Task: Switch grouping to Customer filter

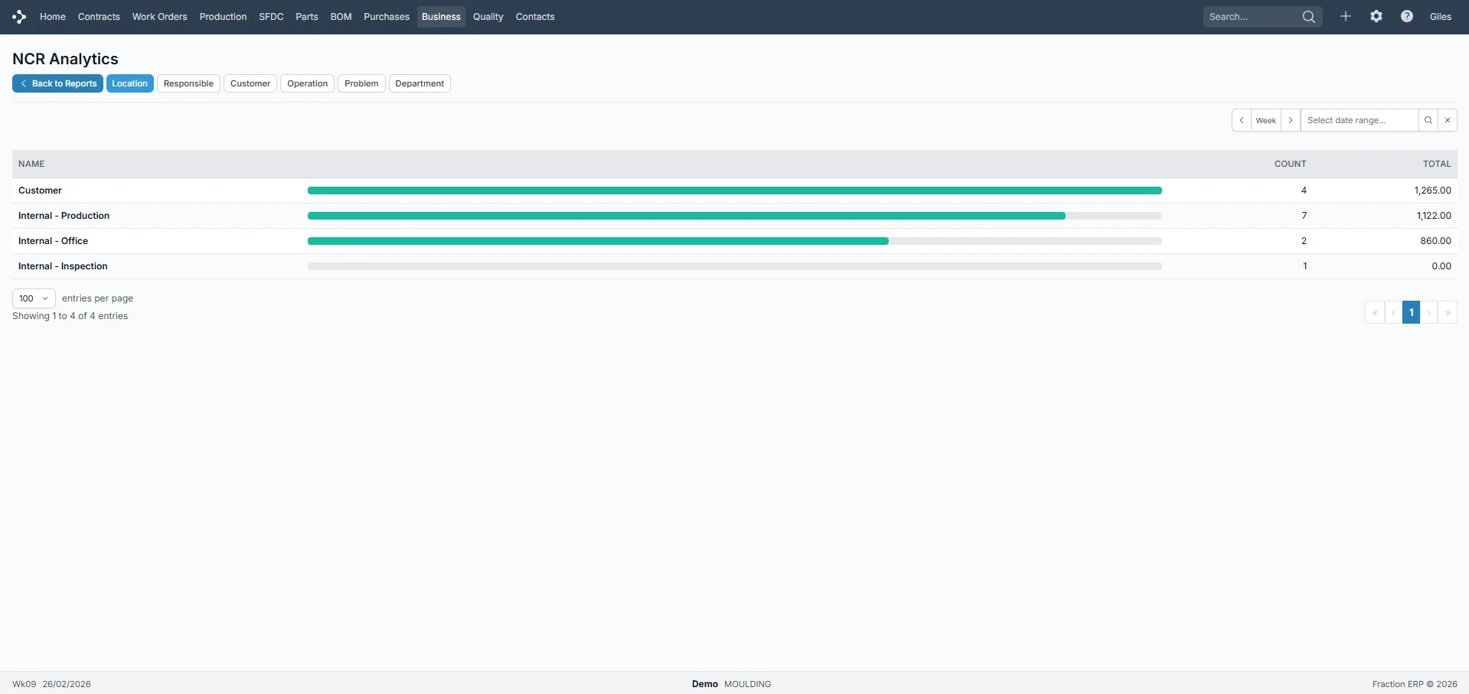Action: [x=250, y=83]
